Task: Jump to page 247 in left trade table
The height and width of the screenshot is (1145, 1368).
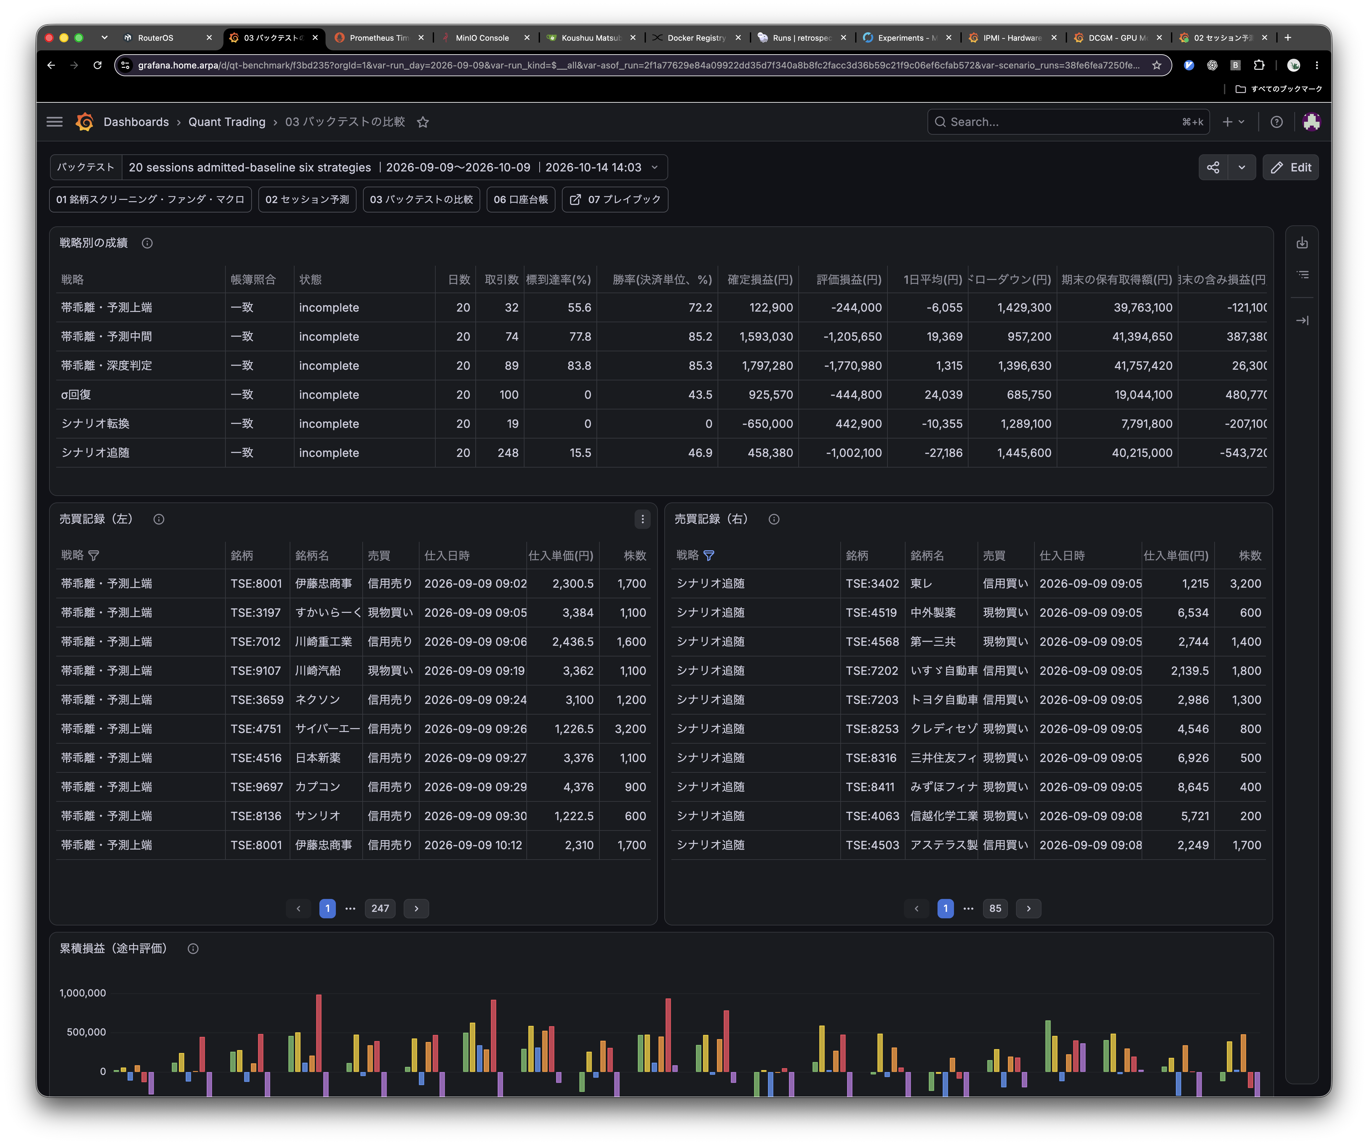Action: (380, 908)
